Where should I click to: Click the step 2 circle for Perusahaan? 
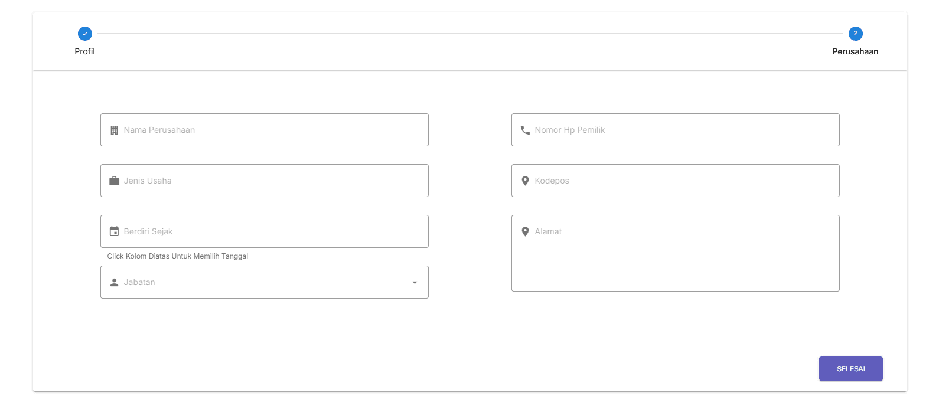pyautogui.click(x=855, y=34)
